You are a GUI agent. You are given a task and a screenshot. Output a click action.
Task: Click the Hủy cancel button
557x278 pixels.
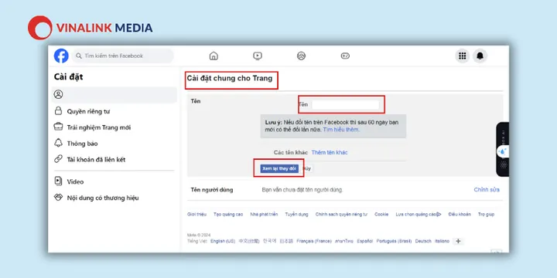click(x=306, y=169)
